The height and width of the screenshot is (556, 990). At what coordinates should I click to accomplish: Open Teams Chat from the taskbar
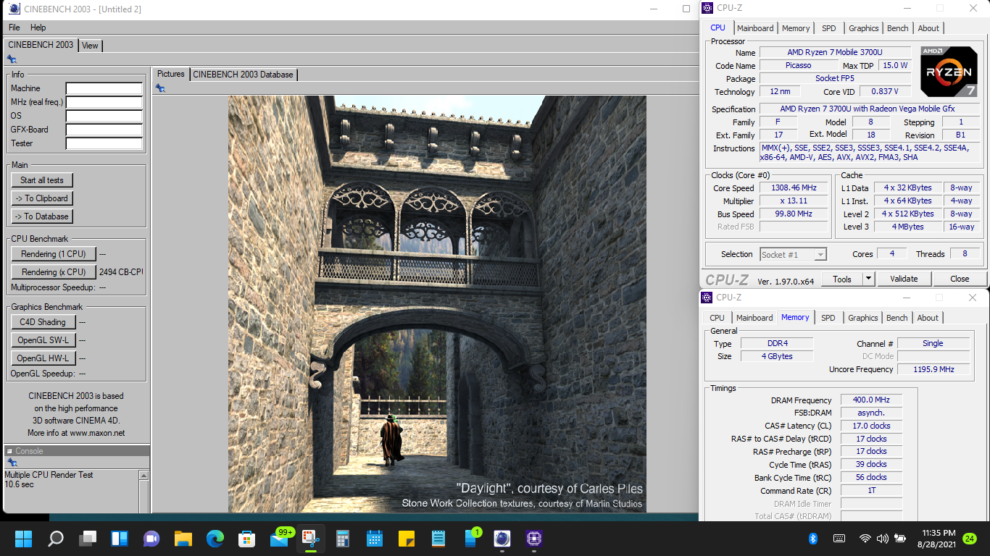[151, 539]
